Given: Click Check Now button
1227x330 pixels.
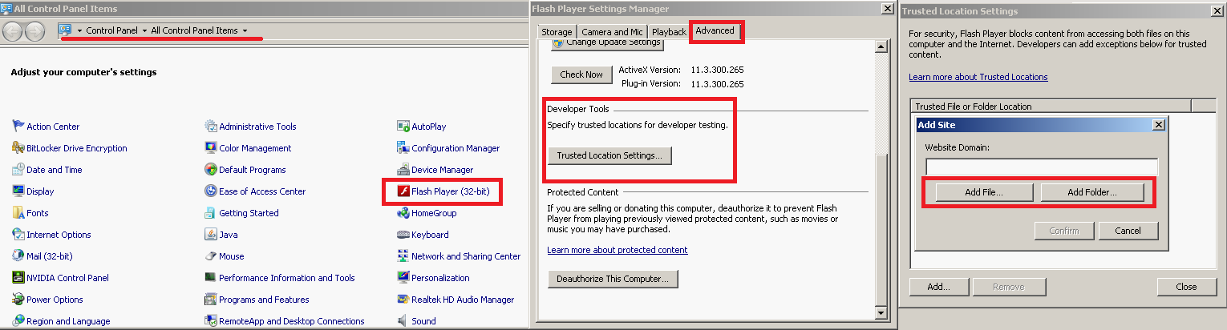Looking at the screenshot, I should click(x=581, y=74).
